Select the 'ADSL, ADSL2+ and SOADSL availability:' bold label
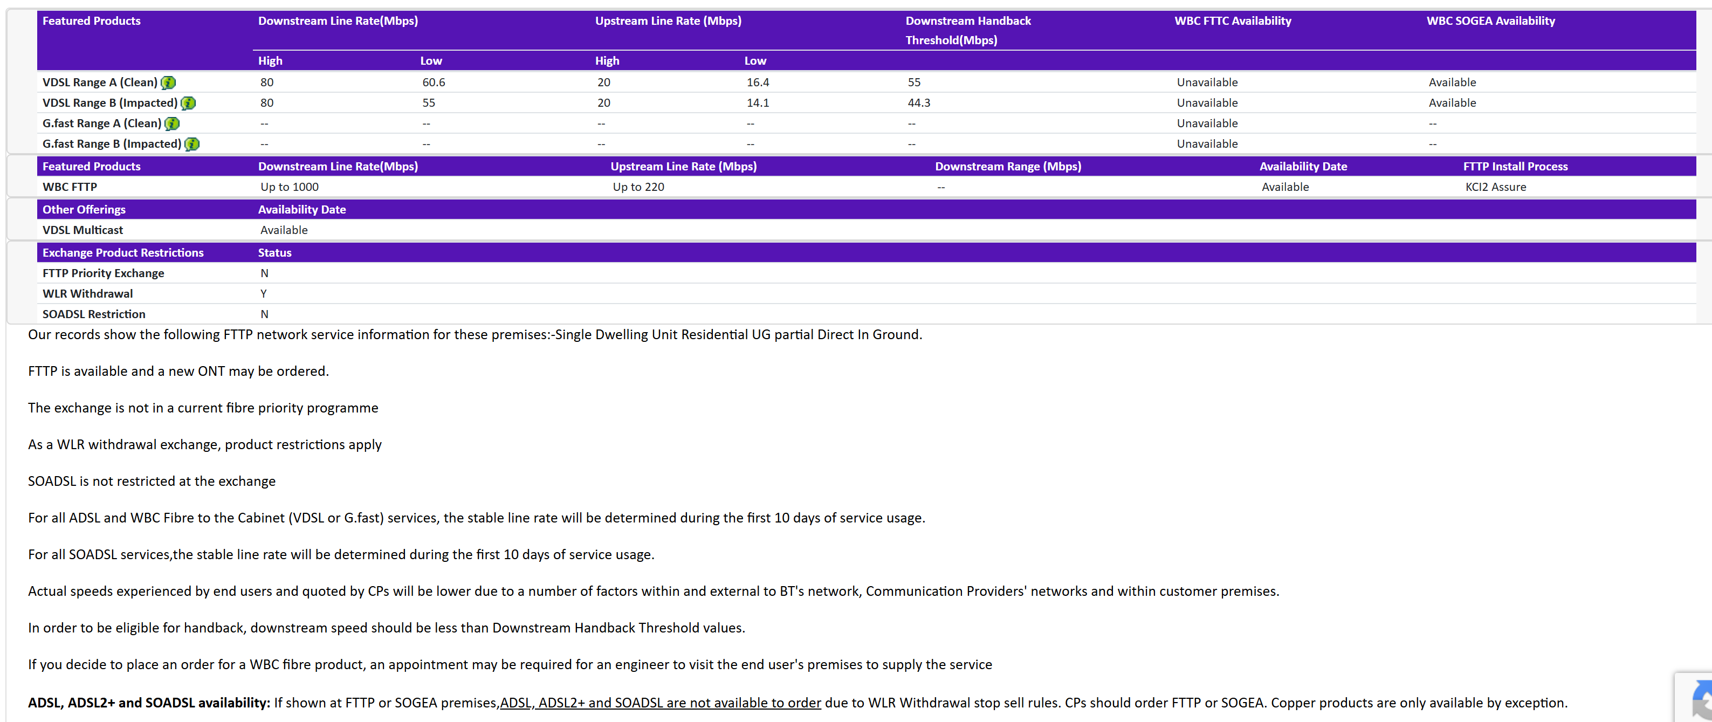 tap(149, 703)
